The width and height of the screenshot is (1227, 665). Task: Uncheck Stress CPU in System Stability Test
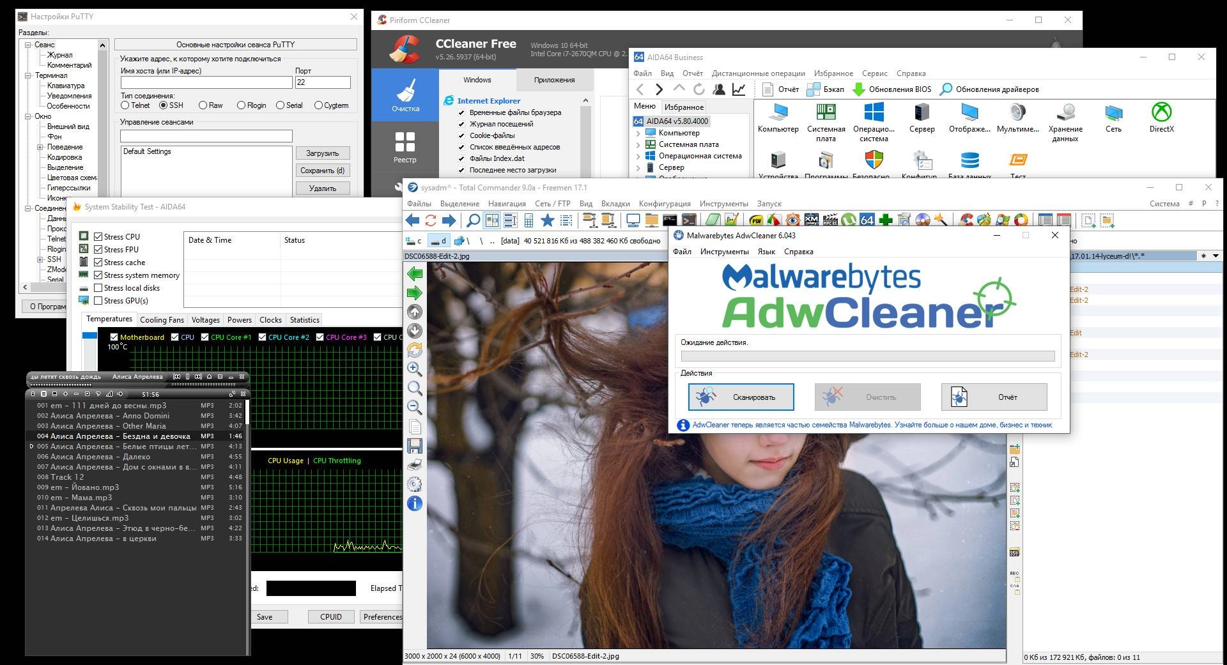tap(98, 236)
